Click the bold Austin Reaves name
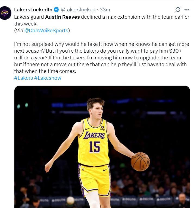 tap(62, 17)
